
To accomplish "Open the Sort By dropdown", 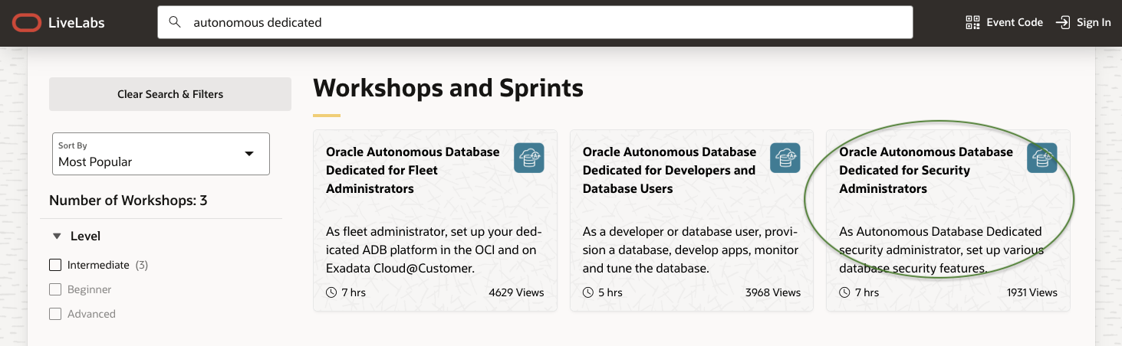I will [160, 154].
